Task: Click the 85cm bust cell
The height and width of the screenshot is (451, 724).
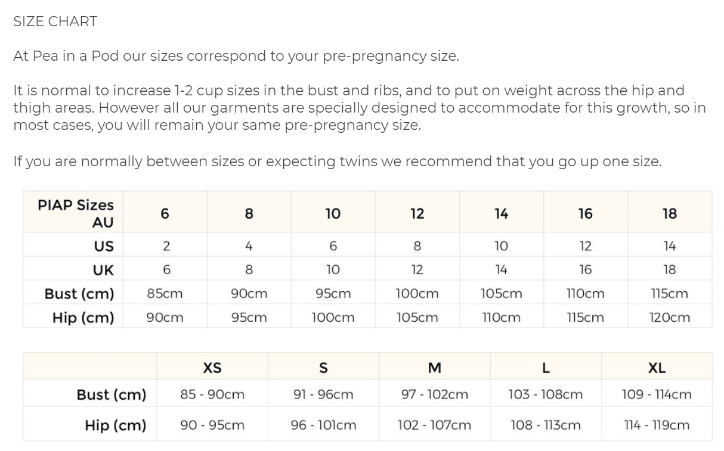Action: coord(165,294)
